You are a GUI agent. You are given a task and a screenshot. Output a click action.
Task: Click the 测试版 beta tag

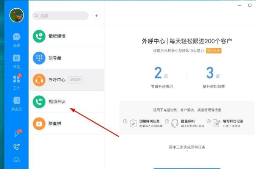[x=75, y=80]
